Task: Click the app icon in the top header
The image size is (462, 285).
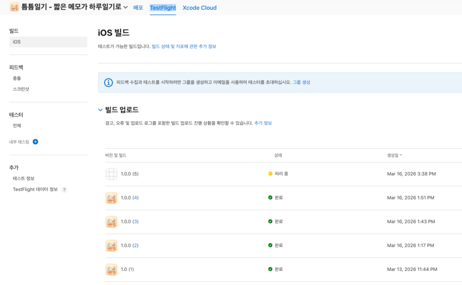Action: [x=14, y=7]
